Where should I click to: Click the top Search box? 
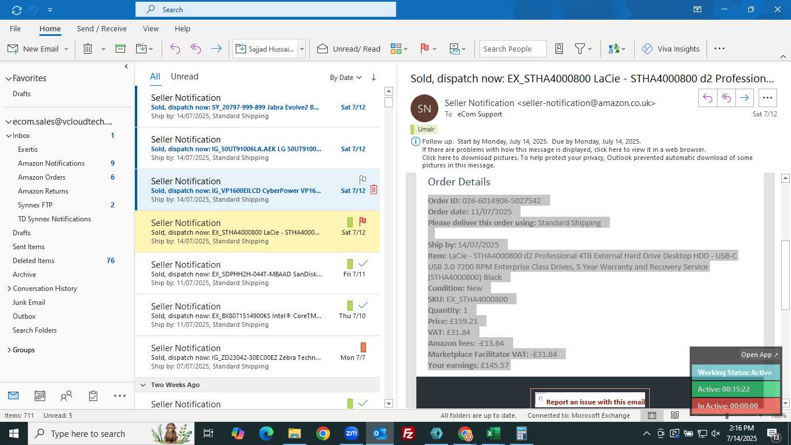266,9
